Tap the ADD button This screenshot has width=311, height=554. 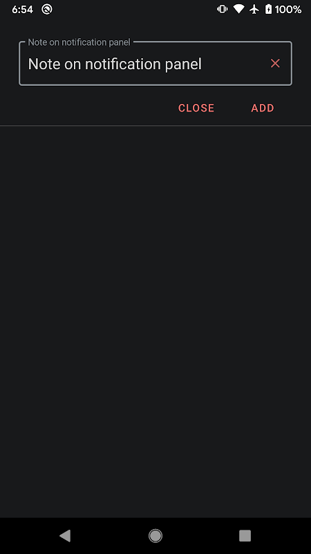pyautogui.click(x=263, y=108)
